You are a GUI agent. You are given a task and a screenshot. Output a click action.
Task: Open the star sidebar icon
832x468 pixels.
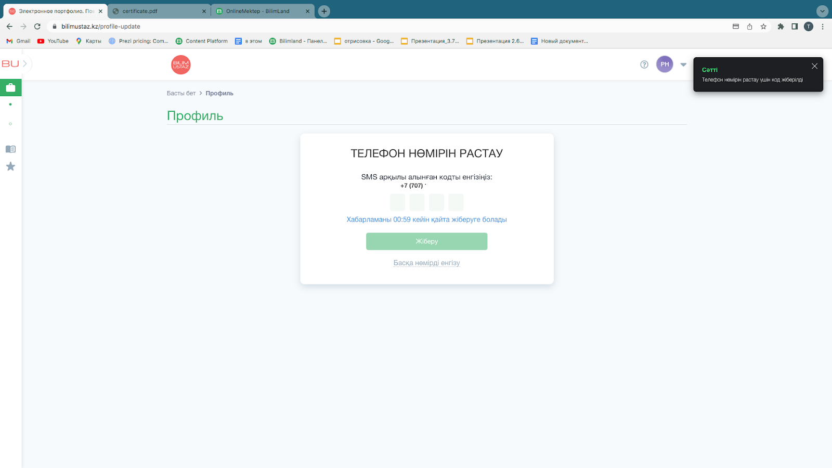tap(10, 166)
